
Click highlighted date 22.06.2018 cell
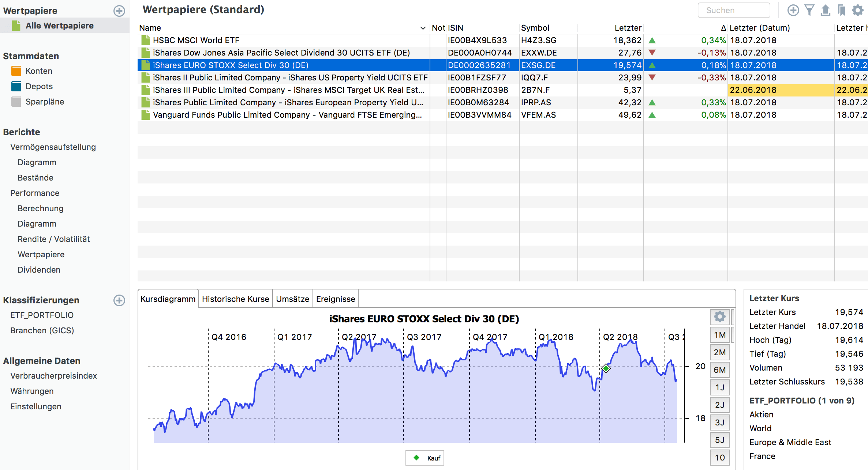click(781, 90)
